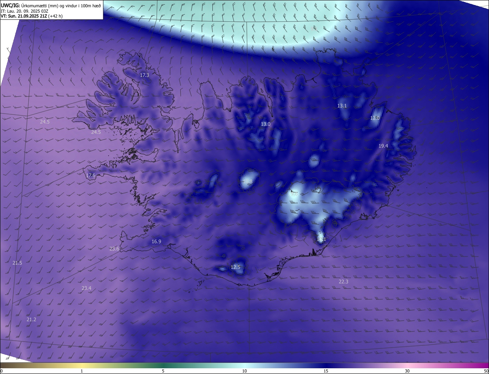Click the 17.3 value on the map
The height and width of the screenshot is (374, 489).
tap(144, 75)
